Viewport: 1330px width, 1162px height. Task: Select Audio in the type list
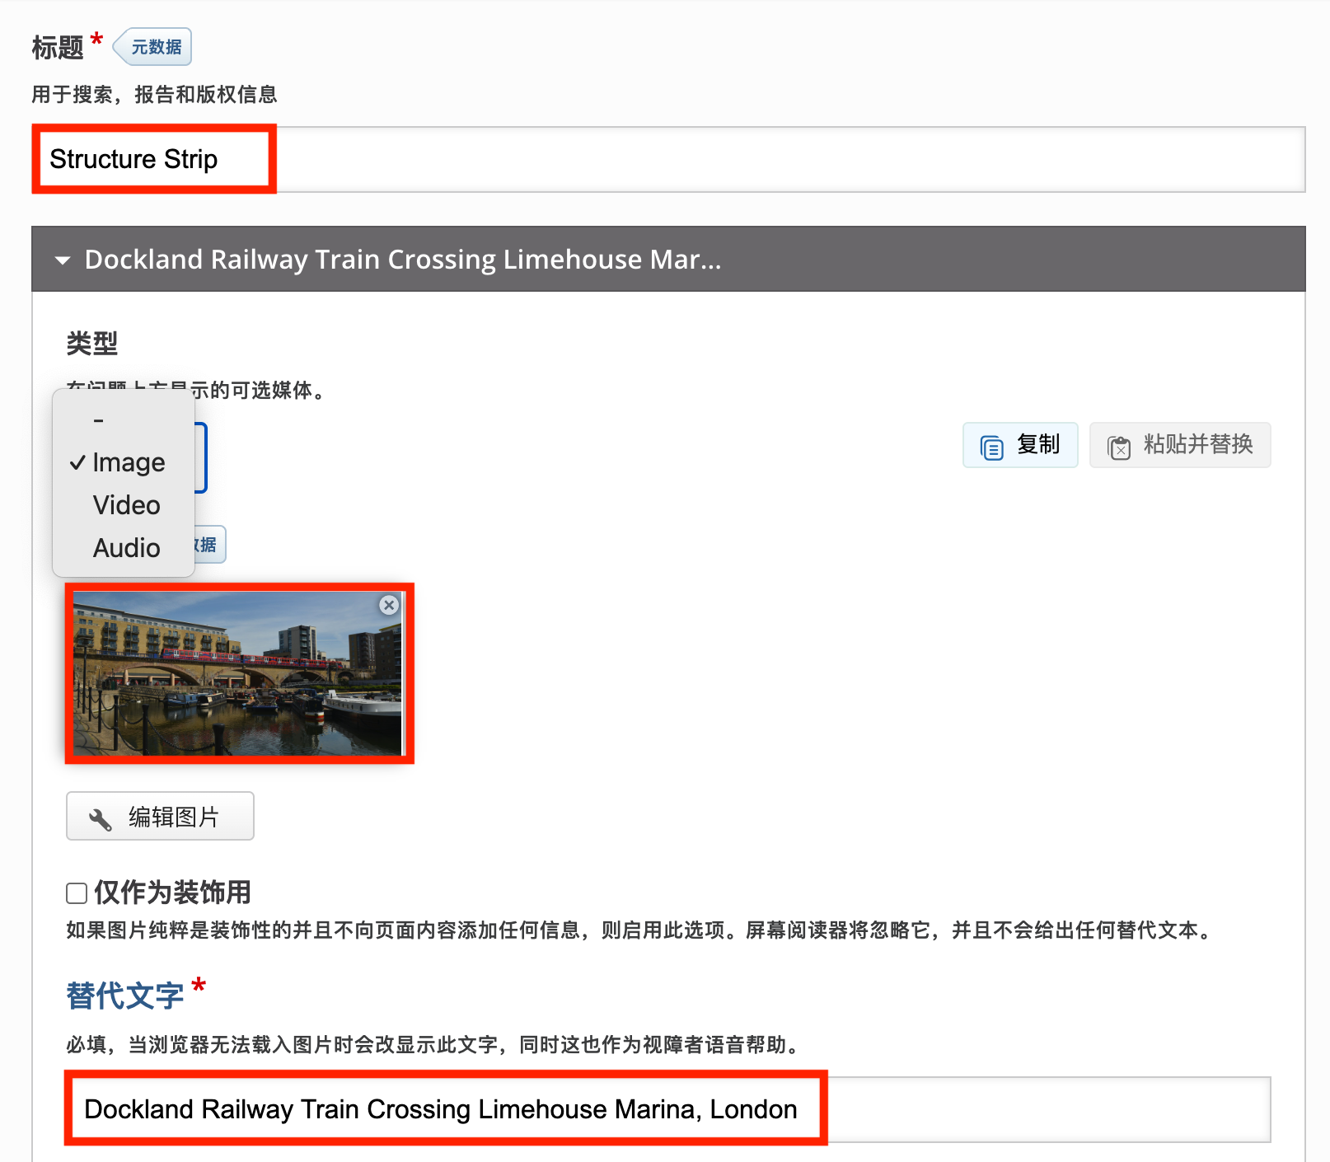(x=126, y=548)
